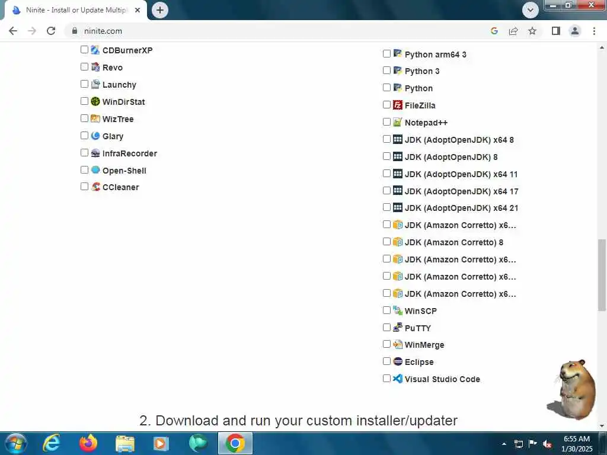Open Windows Explorer from the taskbar

(124, 443)
